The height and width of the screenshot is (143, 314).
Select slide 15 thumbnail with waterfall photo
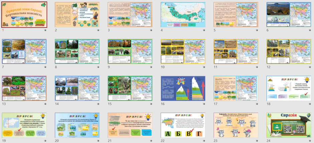tap(130, 88)
